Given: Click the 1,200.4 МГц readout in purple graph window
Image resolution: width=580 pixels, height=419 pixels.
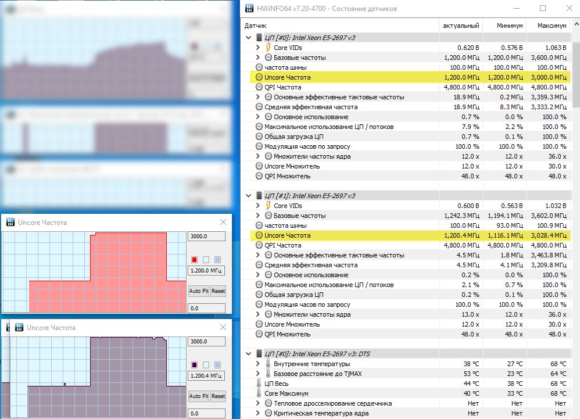Looking at the screenshot, I should coord(206,376).
